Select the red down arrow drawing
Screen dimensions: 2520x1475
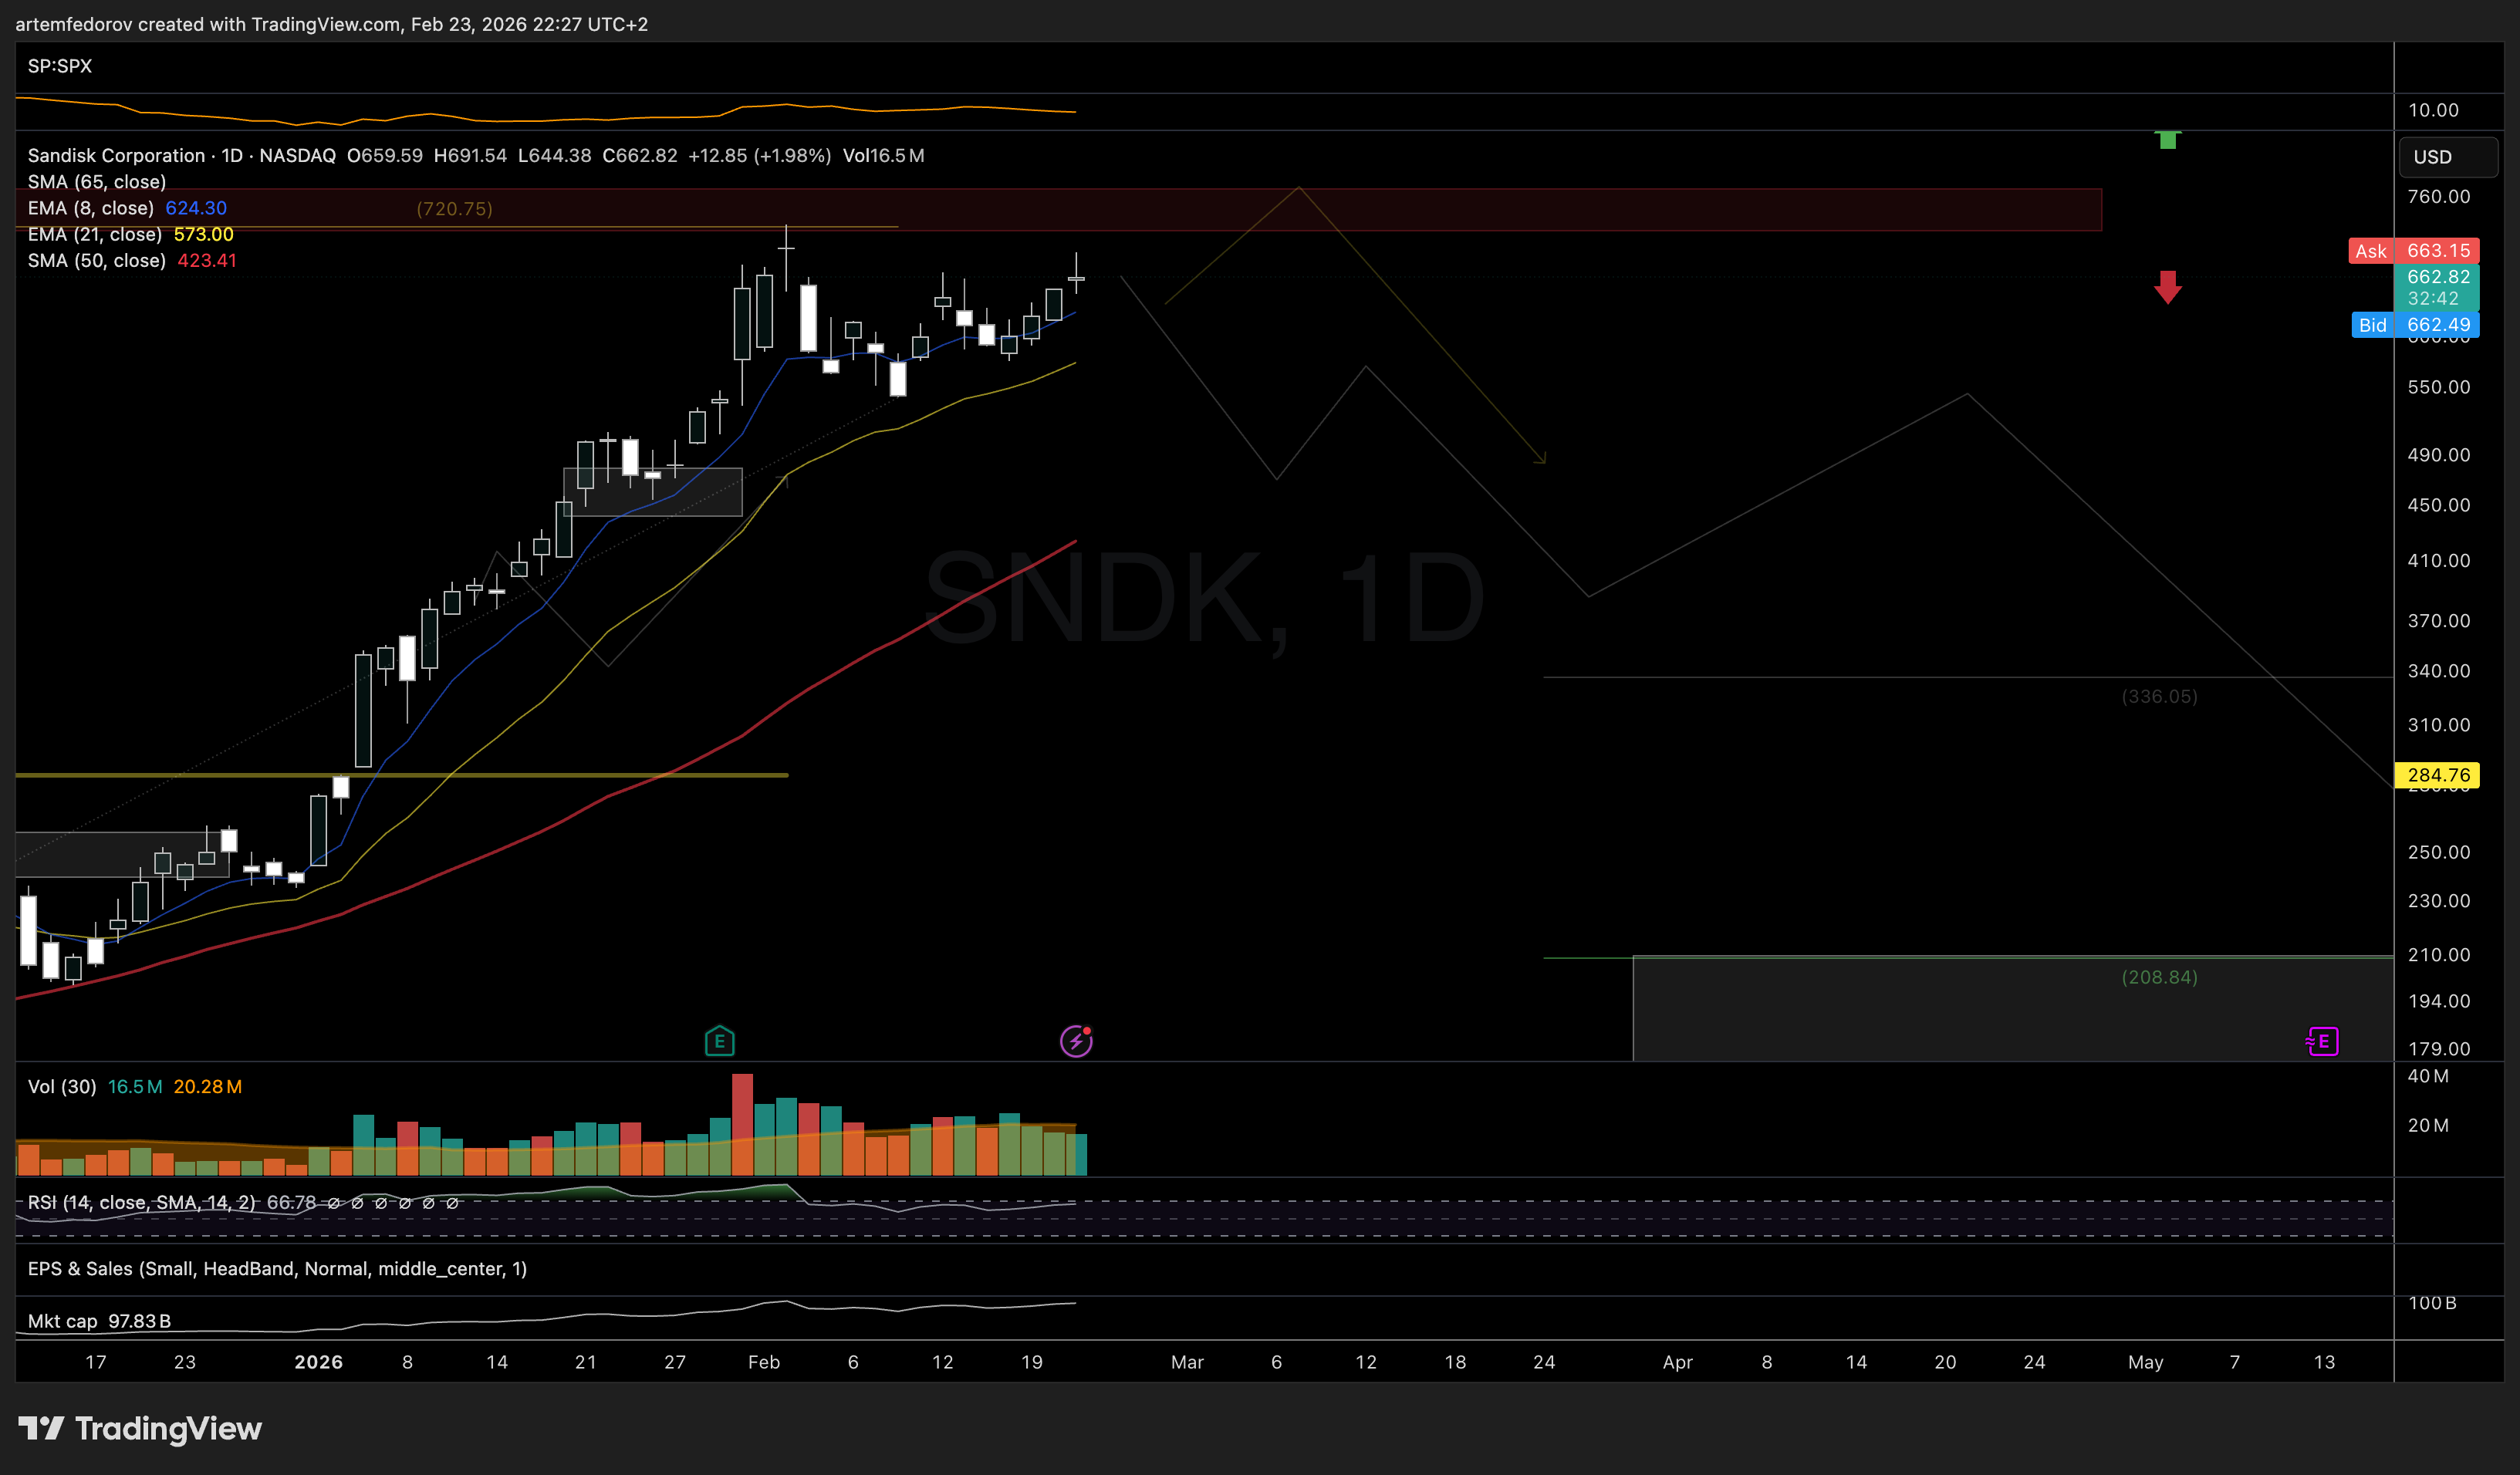coord(2167,287)
